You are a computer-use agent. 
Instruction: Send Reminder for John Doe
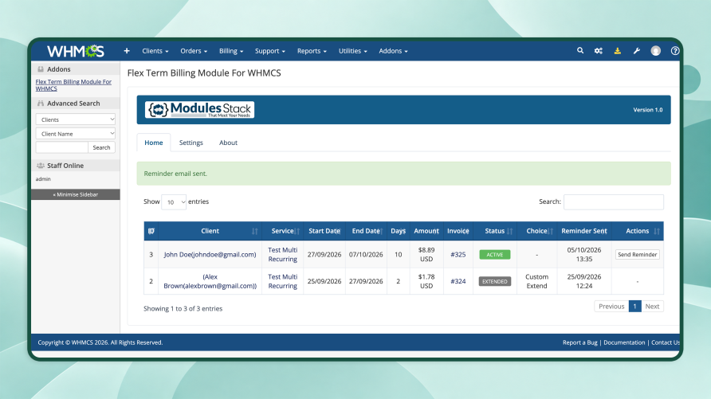click(x=637, y=255)
